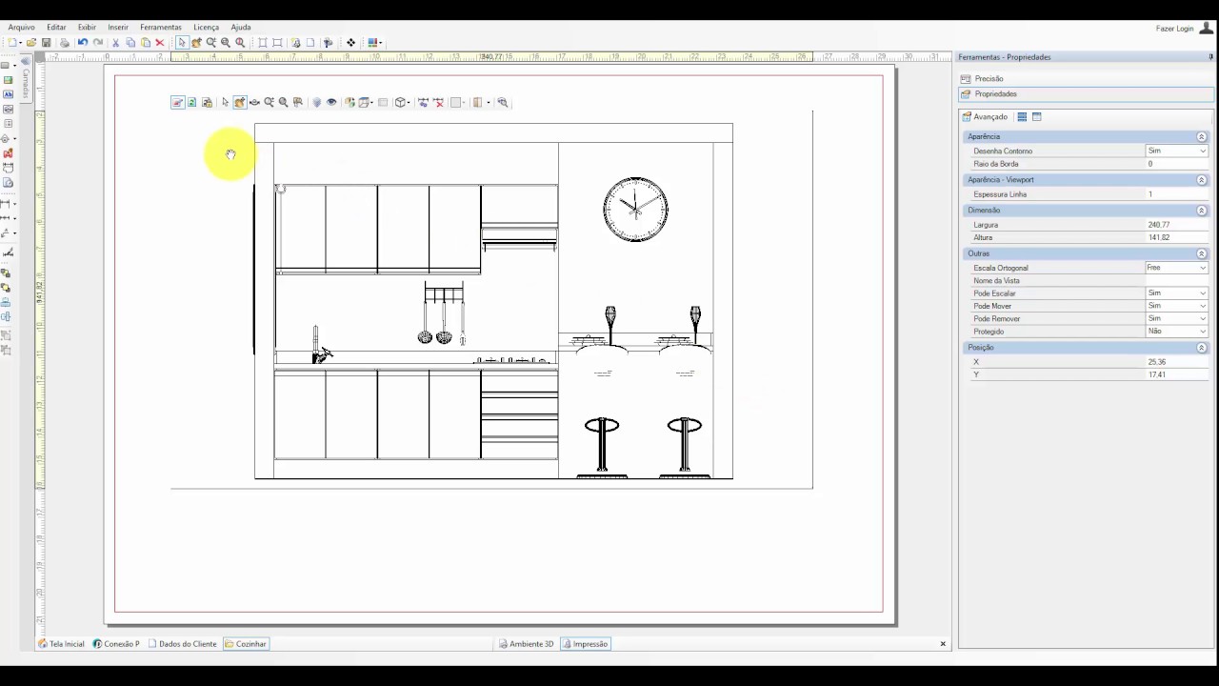1219x686 pixels.
Task: Switch to the Conexão P tab
Action: (116, 644)
